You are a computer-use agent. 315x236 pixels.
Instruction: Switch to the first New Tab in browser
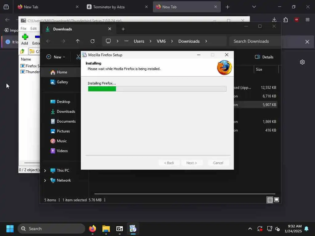[x=48, y=7]
